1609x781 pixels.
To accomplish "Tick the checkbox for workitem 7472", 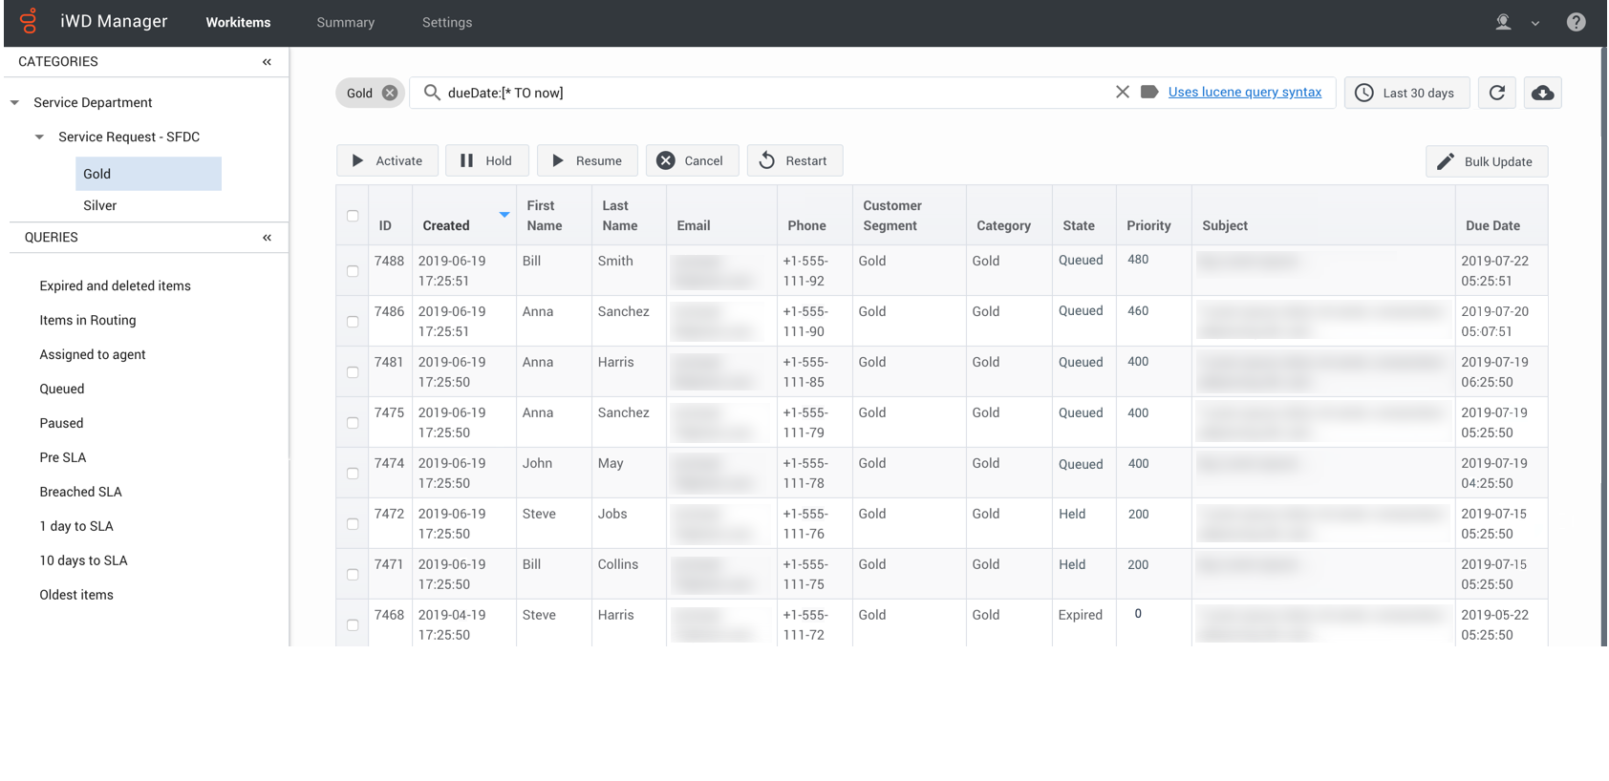I will [353, 524].
